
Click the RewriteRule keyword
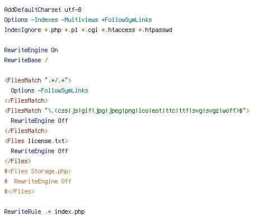coord(22,211)
